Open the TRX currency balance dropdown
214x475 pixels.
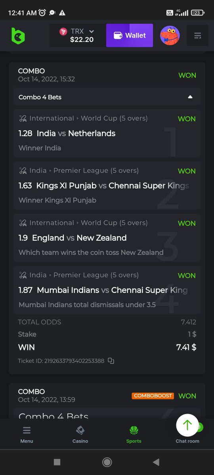pyautogui.click(x=78, y=36)
